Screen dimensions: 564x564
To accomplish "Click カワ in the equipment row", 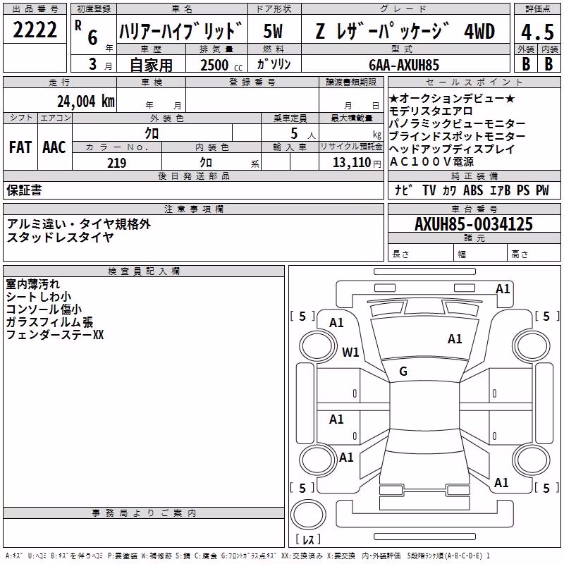I will [x=449, y=190].
